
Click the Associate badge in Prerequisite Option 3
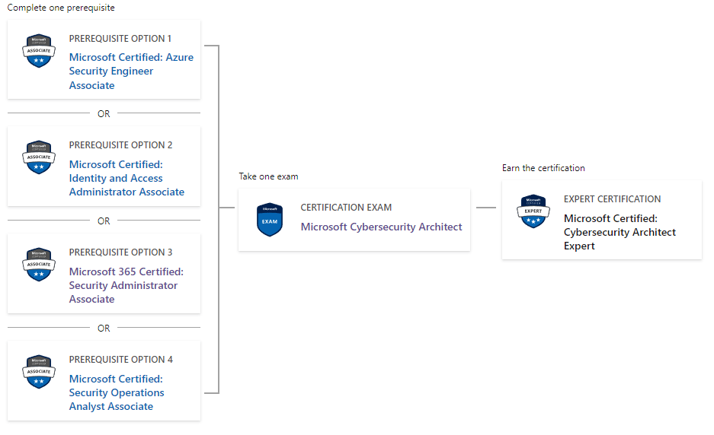(x=38, y=265)
